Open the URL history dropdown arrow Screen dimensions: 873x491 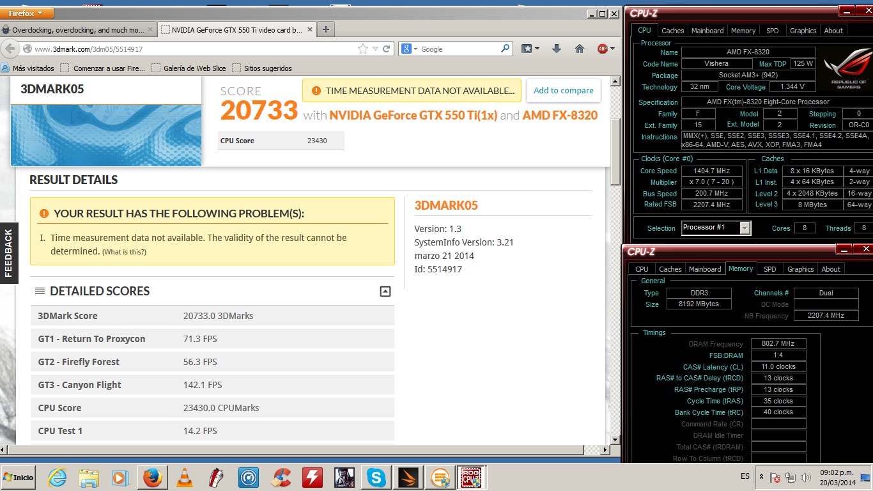[x=375, y=49]
